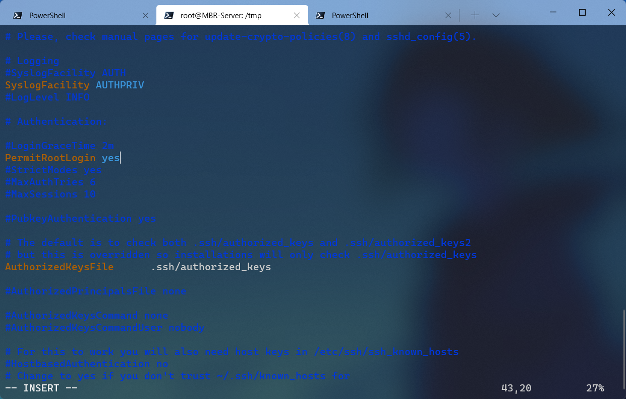Select the root@MBR-Server: /tmp tab title

pyautogui.click(x=221, y=15)
